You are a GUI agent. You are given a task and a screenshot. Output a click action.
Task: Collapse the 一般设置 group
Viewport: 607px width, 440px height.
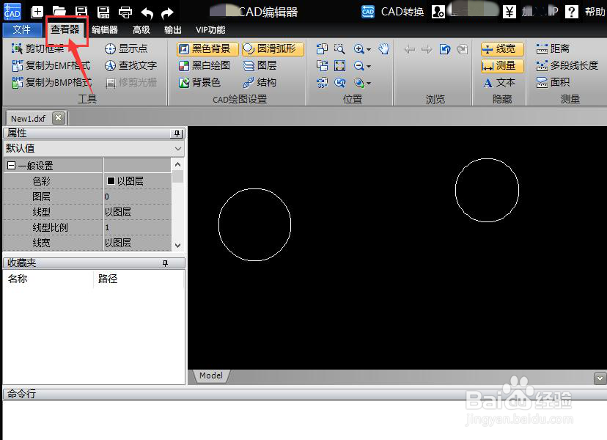pyautogui.click(x=11, y=166)
